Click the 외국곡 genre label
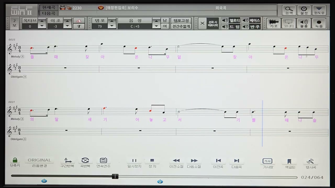Viewport: 335px width, 188px height. (x=221, y=8)
